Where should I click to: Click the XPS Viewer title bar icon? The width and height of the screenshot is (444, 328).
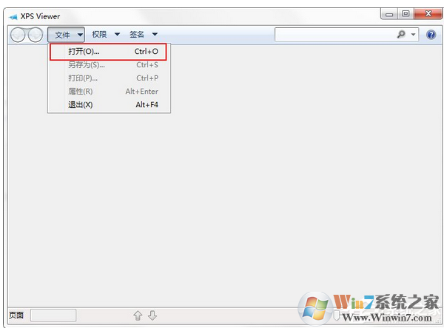click(13, 17)
